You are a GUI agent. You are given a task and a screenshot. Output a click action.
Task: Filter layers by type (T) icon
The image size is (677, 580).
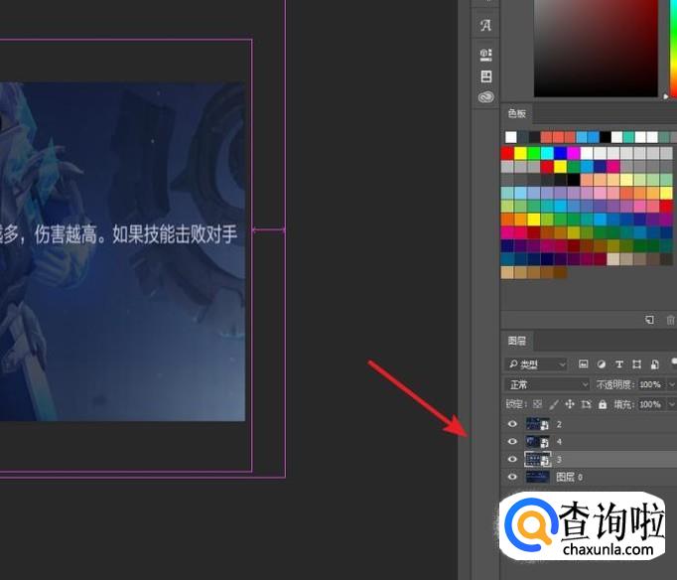pos(619,364)
